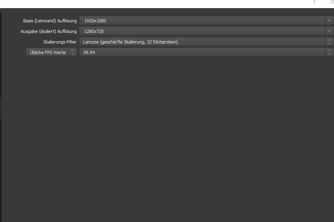Viewport: 334px width, 222px height.
Task: Click the left sidebar scrollbar handle
Action: pos(1,108)
